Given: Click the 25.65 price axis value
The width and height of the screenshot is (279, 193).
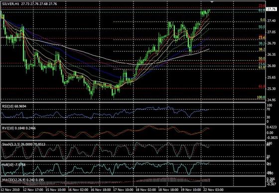Looking at the screenshot, I should [271, 77].
